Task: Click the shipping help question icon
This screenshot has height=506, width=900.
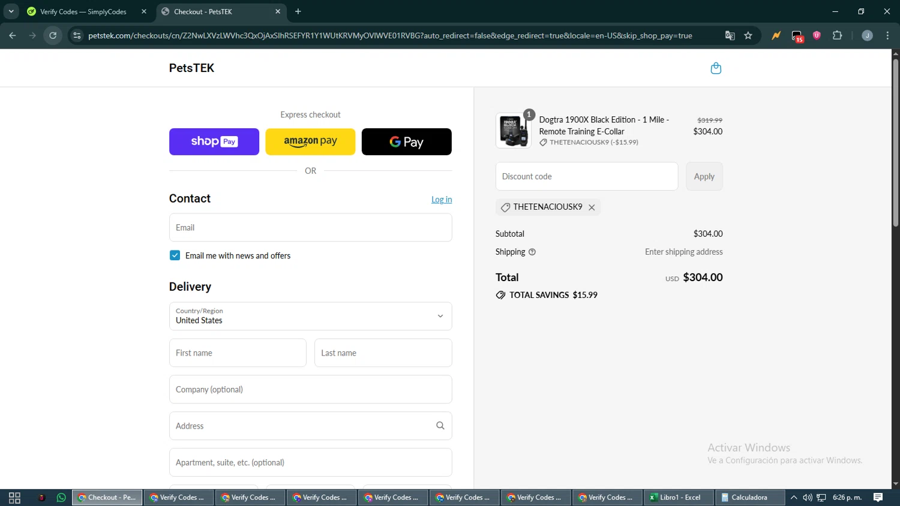Action: (532, 252)
